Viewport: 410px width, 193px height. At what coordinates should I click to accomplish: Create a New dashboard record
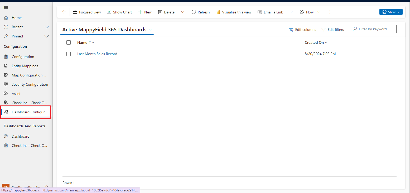(145, 12)
